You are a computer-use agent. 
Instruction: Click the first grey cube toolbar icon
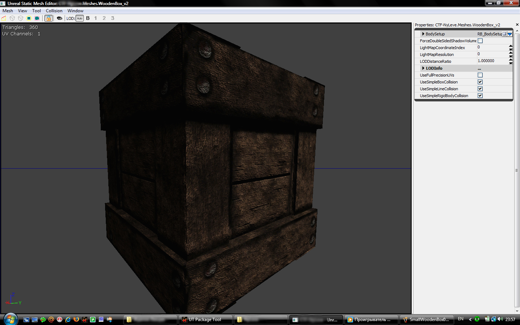[12, 18]
